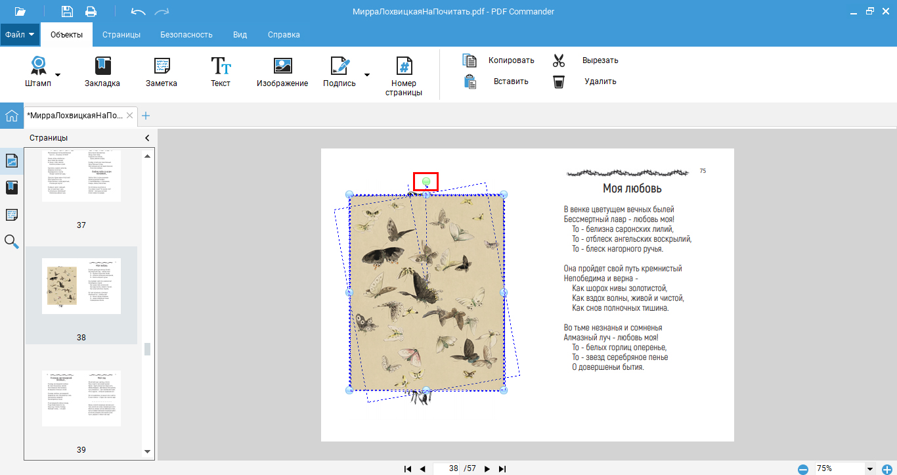The width and height of the screenshot is (897, 475).
Task: Expand the Подпись dropdown arrow
Action: click(367, 75)
